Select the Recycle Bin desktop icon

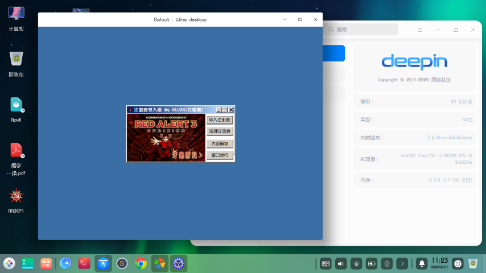(16, 64)
